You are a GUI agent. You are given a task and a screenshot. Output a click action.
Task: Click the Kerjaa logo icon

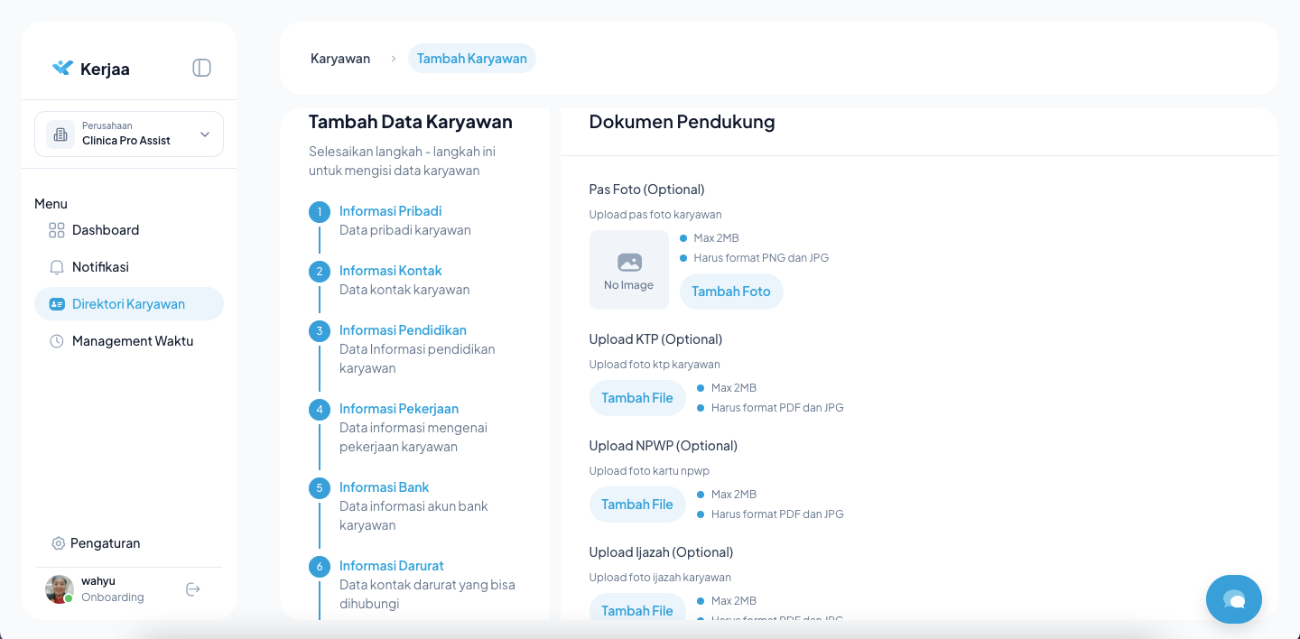62,68
